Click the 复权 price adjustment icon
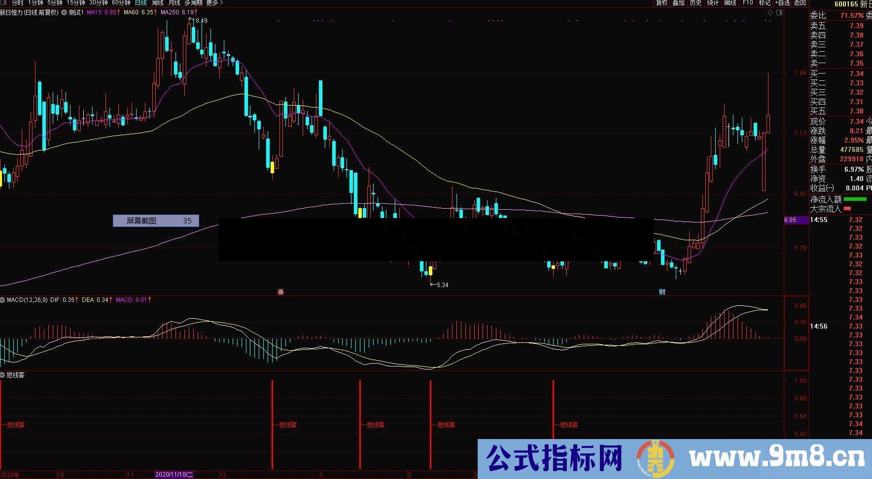Image resolution: width=872 pixels, height=479 pixels. (x=661, y=4)
